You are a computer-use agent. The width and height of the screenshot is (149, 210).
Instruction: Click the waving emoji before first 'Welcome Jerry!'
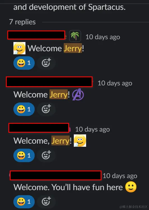[x=19, y=48]
